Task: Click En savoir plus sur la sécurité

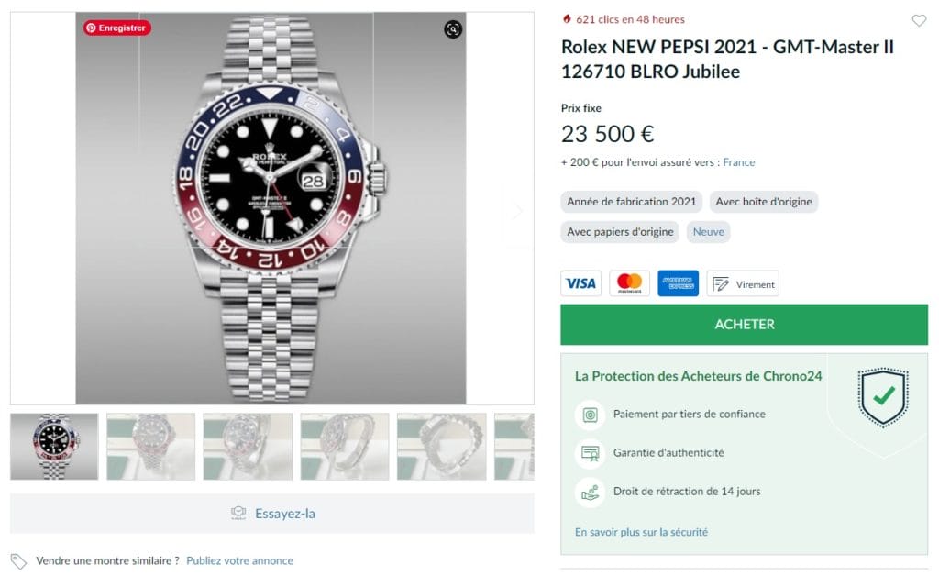Action: (641, 532)
